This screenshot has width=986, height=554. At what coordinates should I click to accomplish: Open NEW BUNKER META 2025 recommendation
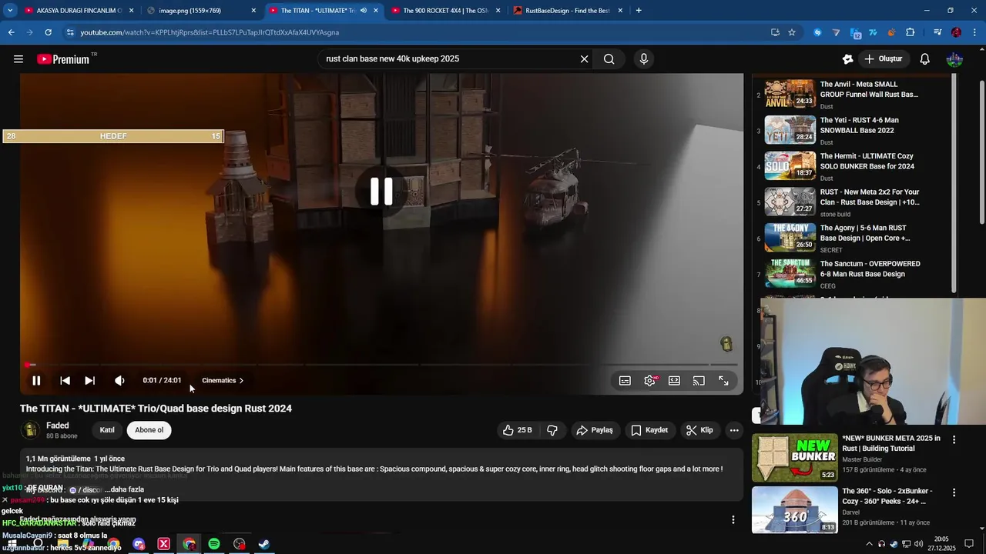tap(847, 458)
